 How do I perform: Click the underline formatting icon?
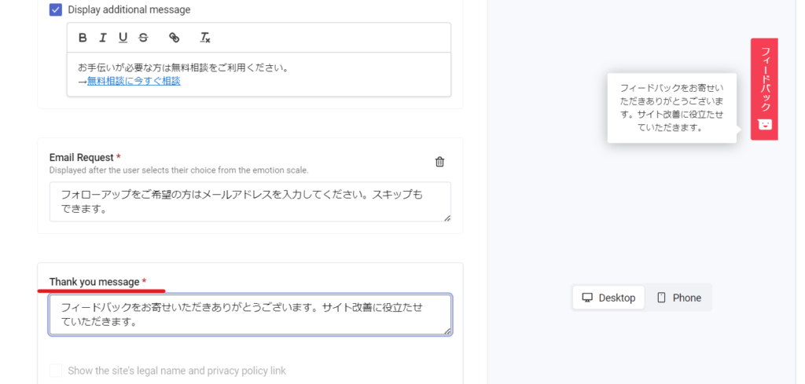pos(123,38)
